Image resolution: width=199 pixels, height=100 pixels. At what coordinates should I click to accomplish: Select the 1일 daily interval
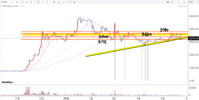coord(22,2)
